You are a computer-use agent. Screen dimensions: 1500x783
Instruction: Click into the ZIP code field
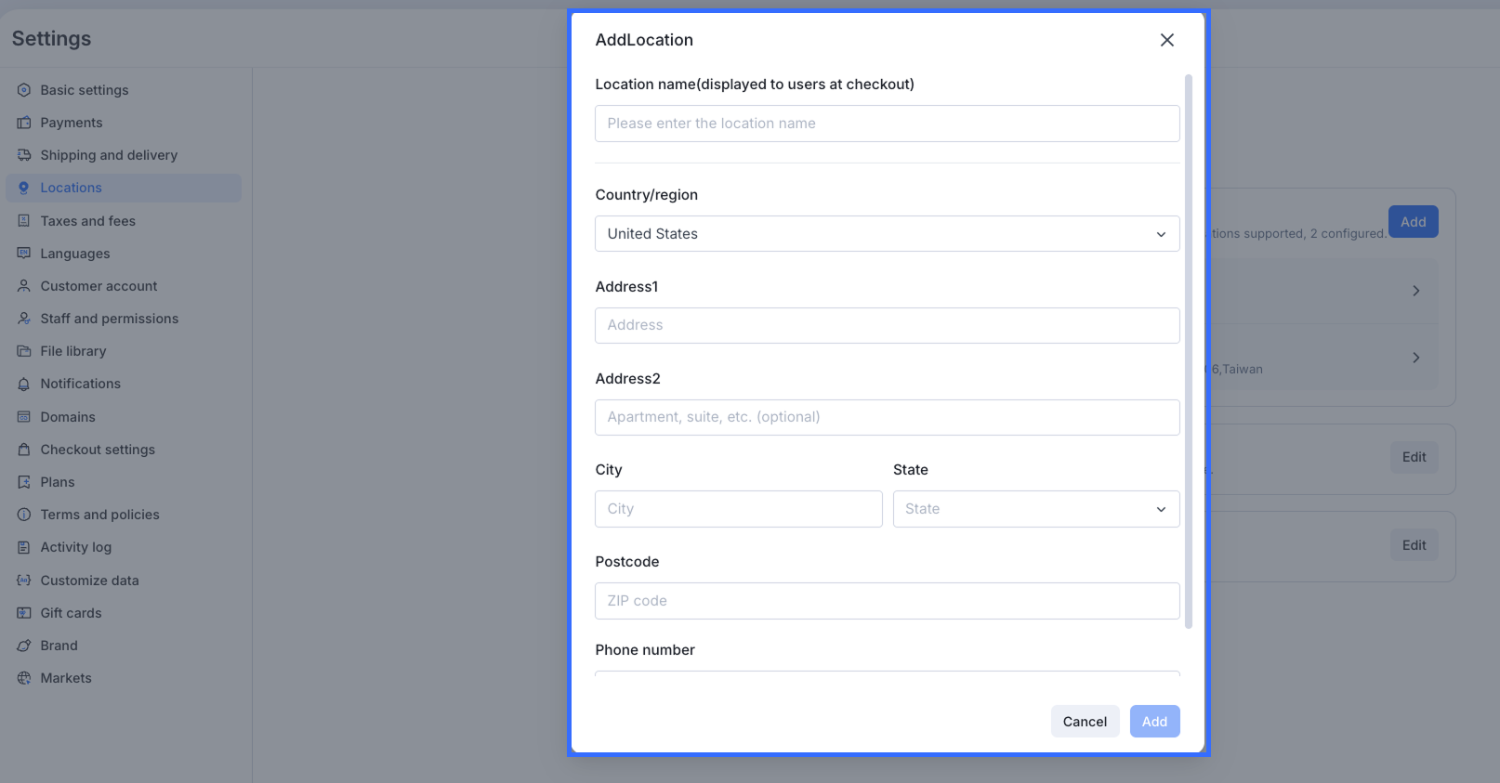tap(887, 601)
